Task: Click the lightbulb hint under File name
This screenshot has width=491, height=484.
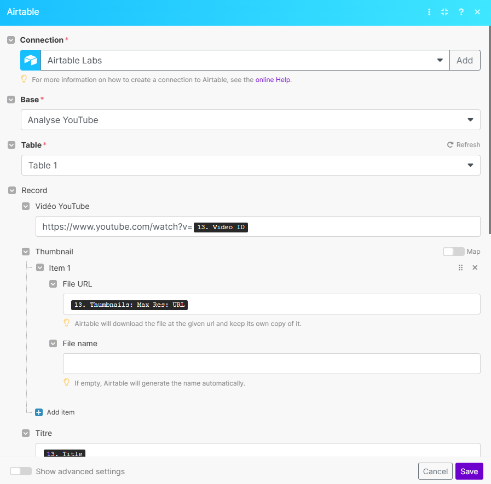Action: pos(66,382)
